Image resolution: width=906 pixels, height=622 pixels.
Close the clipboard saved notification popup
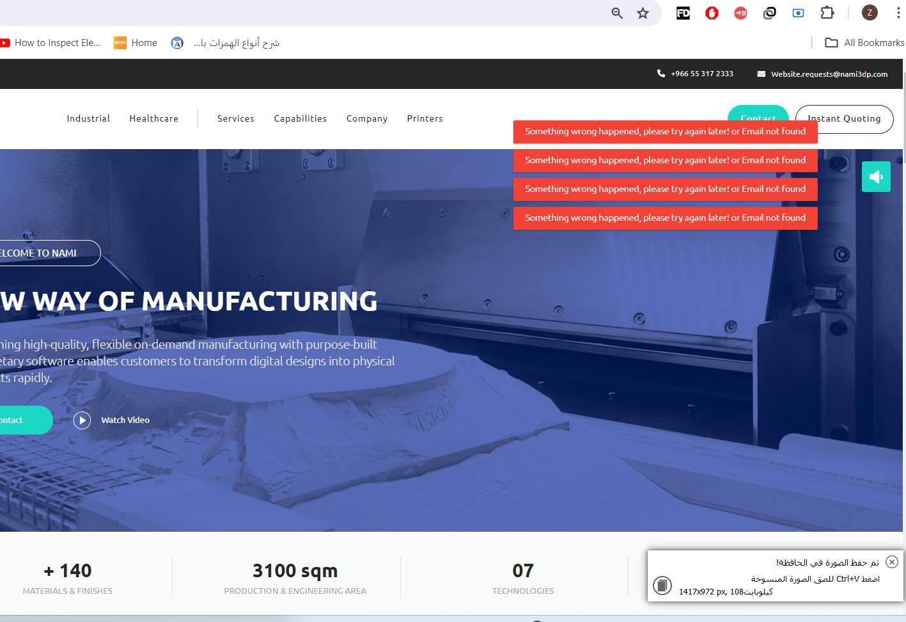(x=892, y=562)
